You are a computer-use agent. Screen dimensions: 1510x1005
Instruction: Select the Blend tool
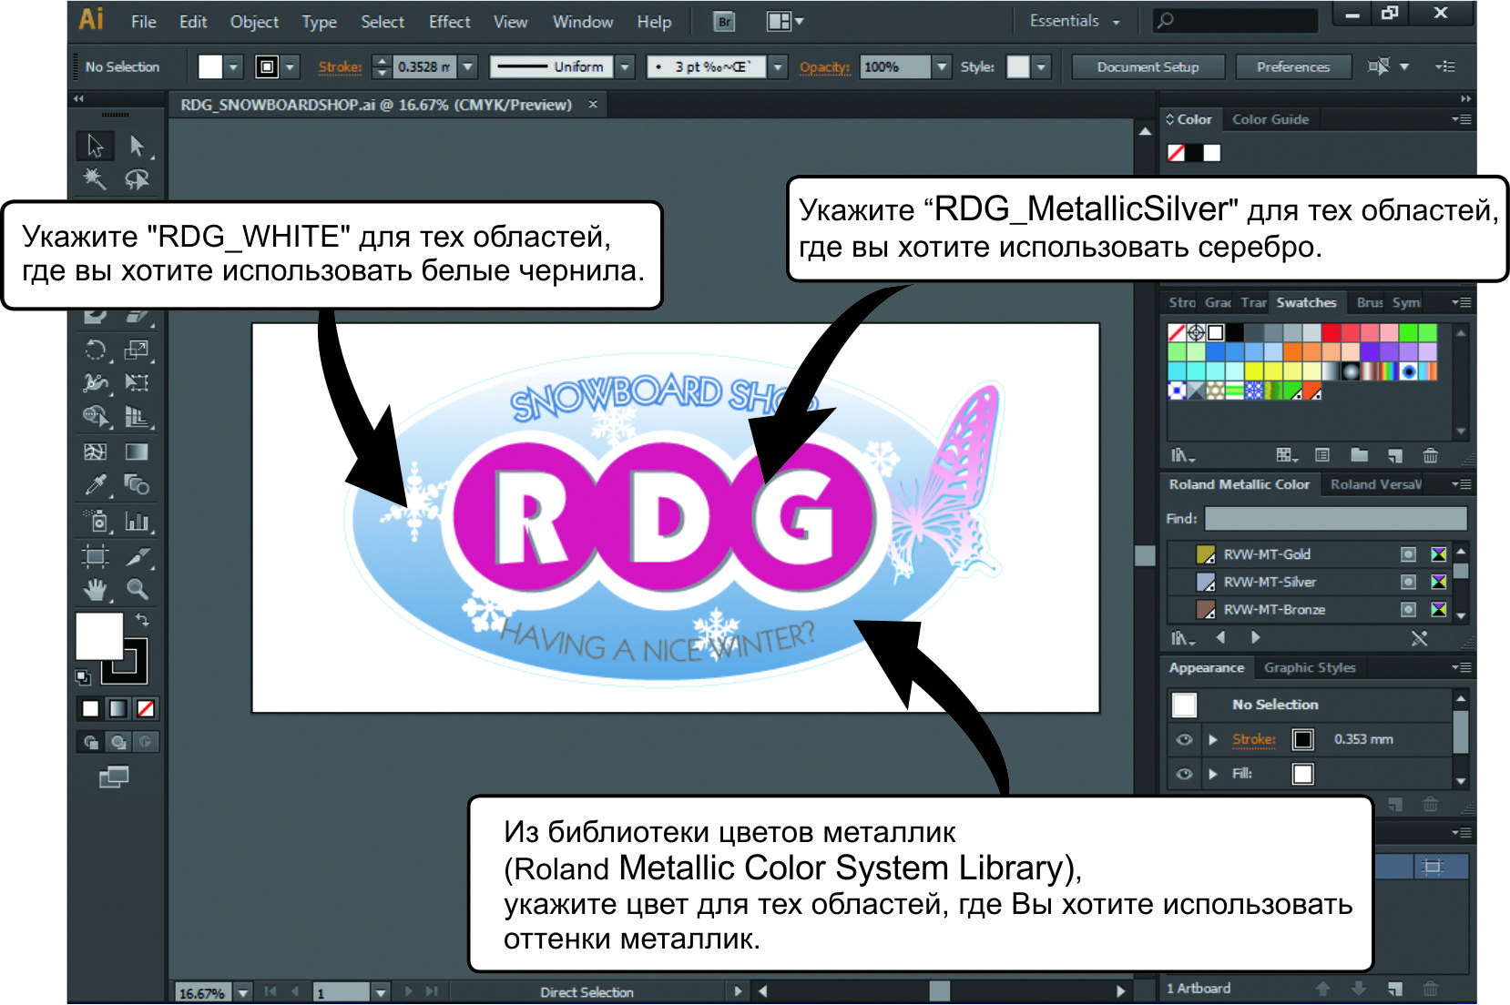coord(137,485)
